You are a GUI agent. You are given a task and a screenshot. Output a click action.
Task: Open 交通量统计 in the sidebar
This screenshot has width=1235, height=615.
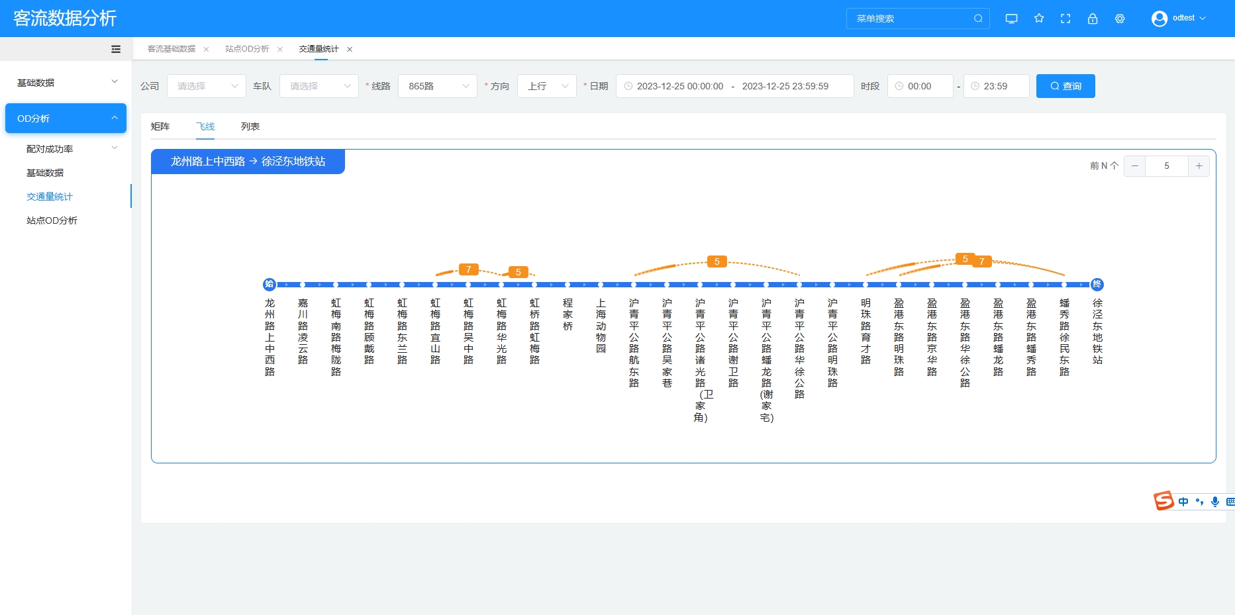point(50,197)
